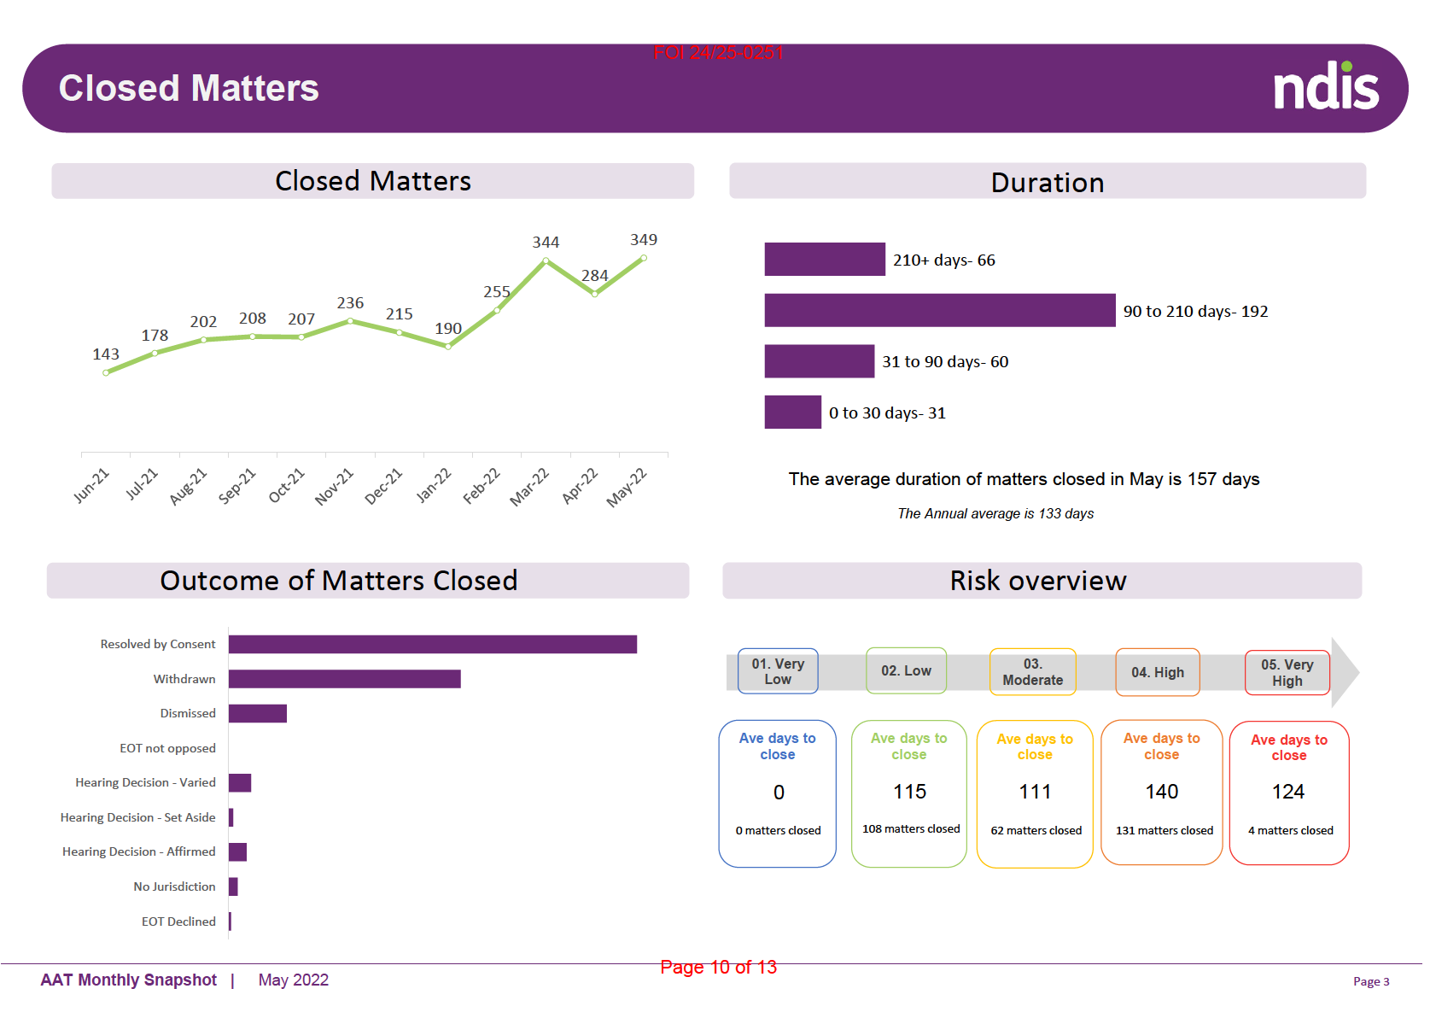Select the 0 to 30 days bar
Image resolution: width=1436 pixels, height=1018 pixels.
[792, 412]
